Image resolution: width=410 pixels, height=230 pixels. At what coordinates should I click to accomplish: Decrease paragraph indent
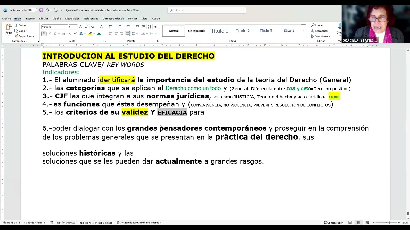tap(138, 27)
